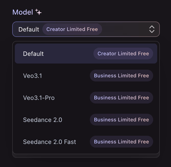171x167 pixels.
Task: Click the Veo3.1 label text
Action: (x=32, y=76)
